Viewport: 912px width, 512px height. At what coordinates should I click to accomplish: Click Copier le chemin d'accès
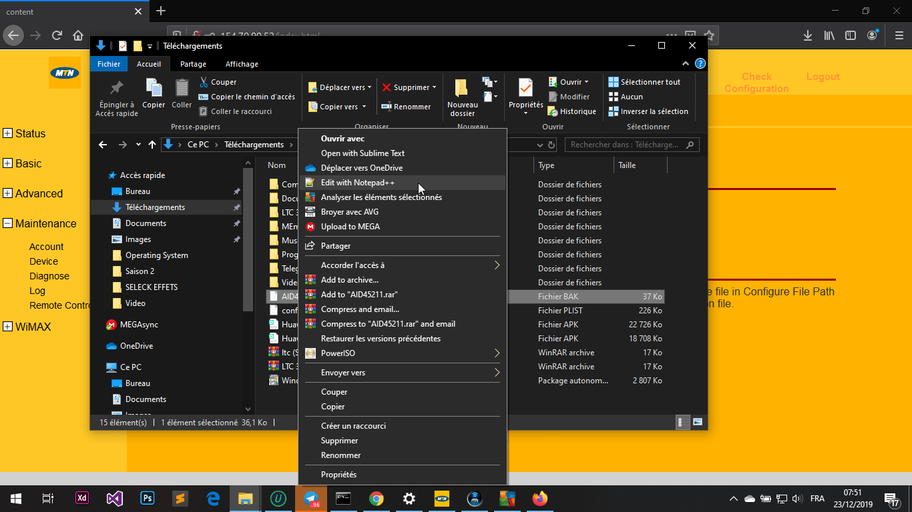pyautogui.click(x=247, y=97)
